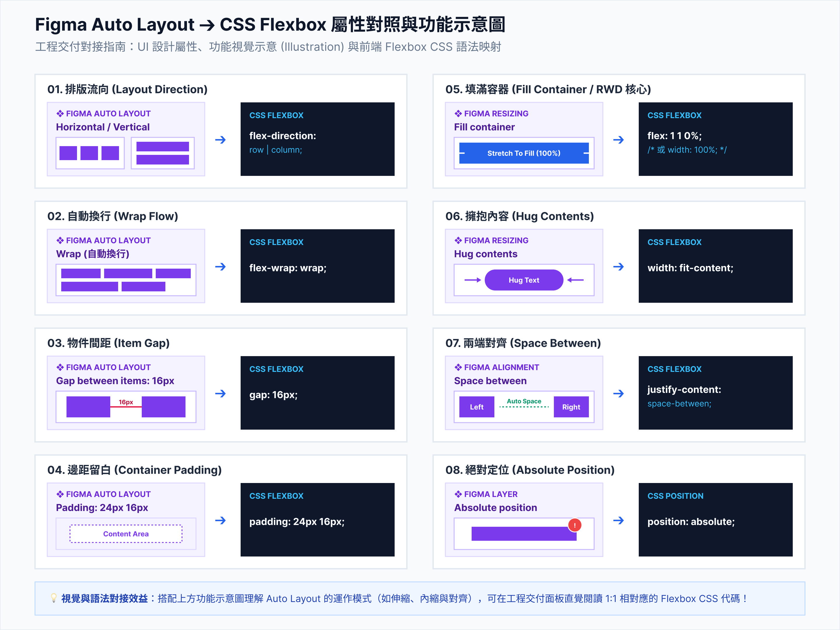Screen dimensions: 840x630
Task: Click the heading '07. 兩端對齊 (Space Between)'
Action: [x=523, y=343]
